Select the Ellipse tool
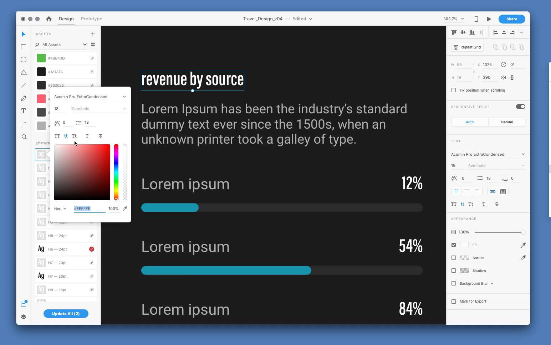The width and height of the screenshot is (551, 345). (24, 60)
